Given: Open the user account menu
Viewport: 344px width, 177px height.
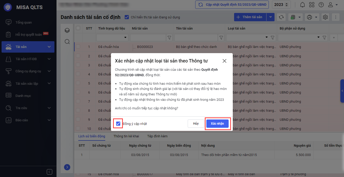Looking at the screenshot, I should 333,5.
